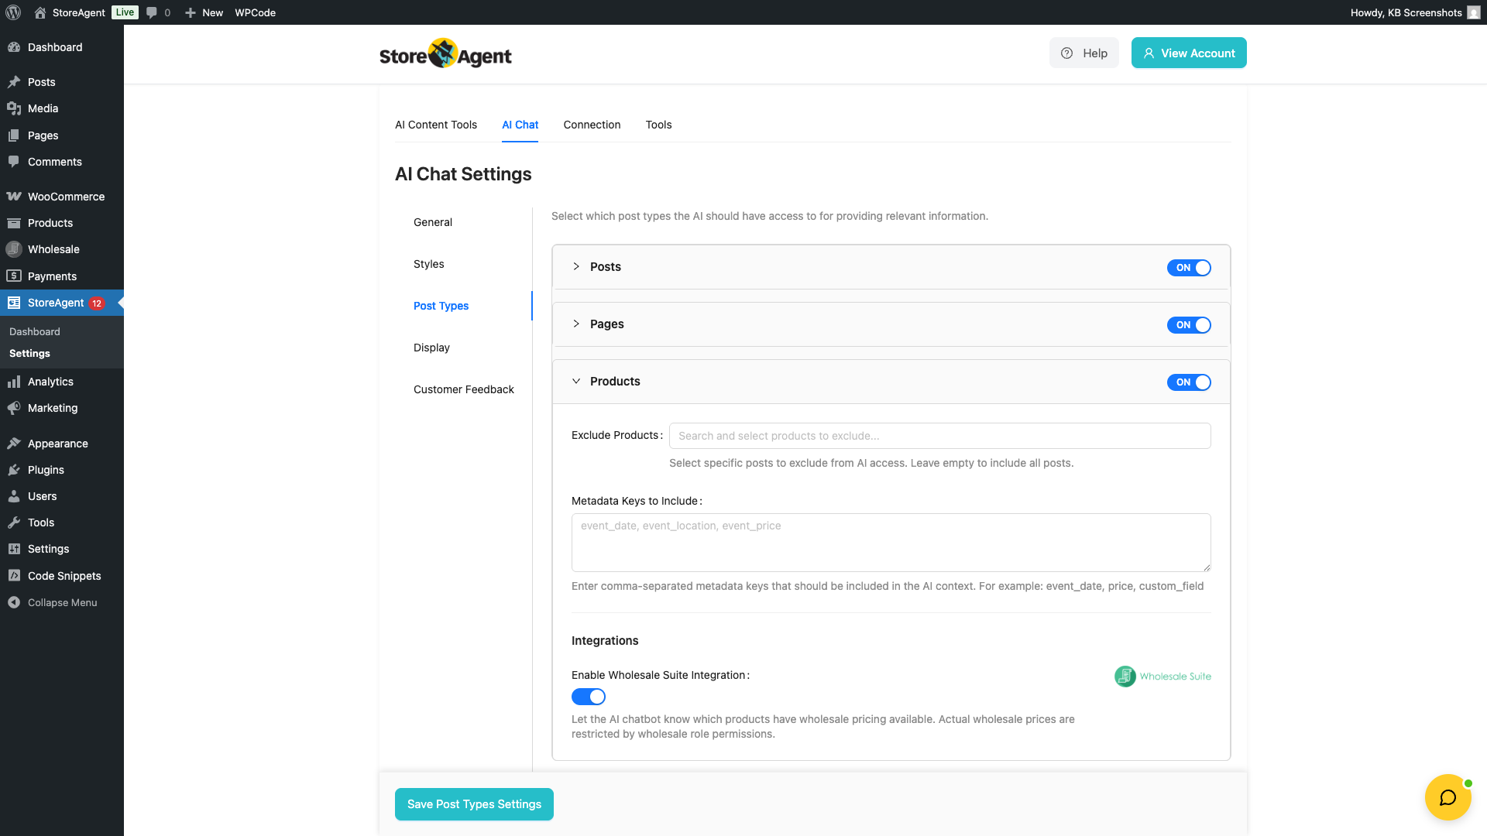Toggle Posts post type switch off
This screenshot has height=836, width=1487.
[1189, 268]
